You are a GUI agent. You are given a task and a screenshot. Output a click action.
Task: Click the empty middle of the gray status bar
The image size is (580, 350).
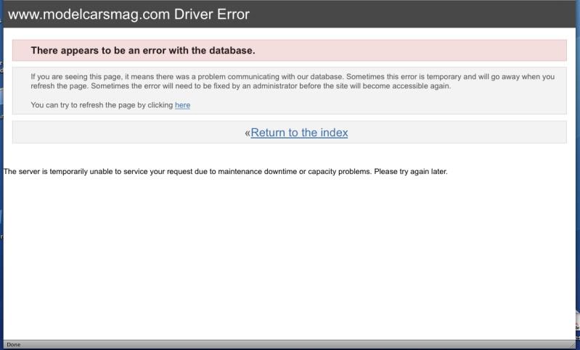pyautogui.click(x=290, y=345)
